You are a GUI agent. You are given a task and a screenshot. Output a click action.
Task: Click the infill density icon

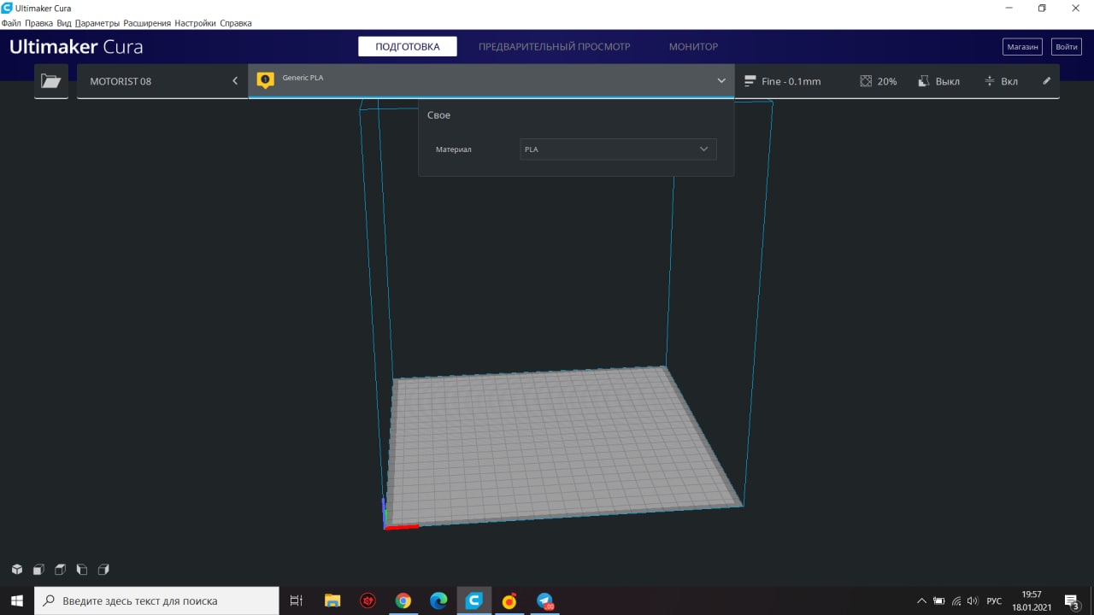pos(866,81)
